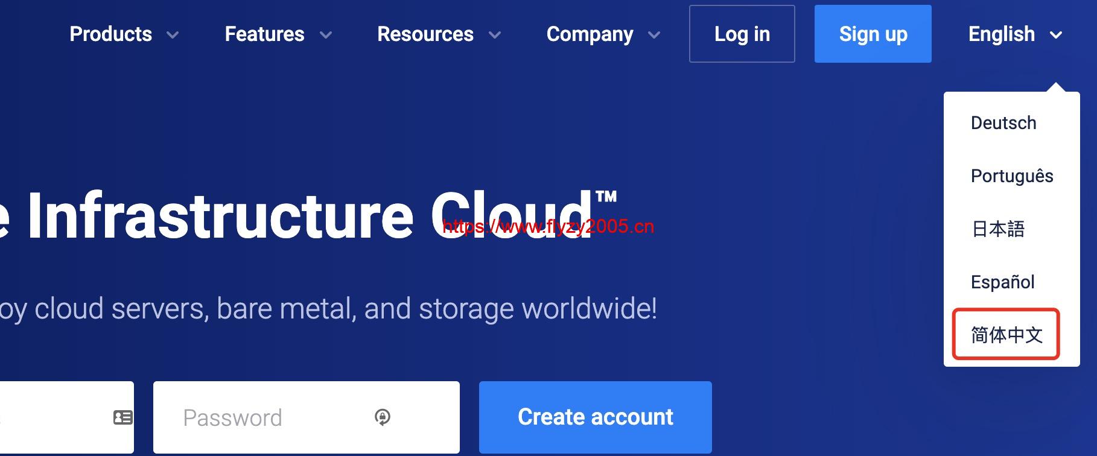Expand the Company chevron arrow

click(x=654, y=36)
